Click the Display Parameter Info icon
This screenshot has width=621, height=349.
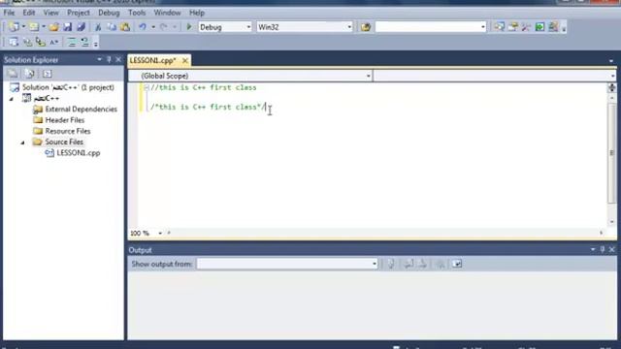(x=27, y=42)
